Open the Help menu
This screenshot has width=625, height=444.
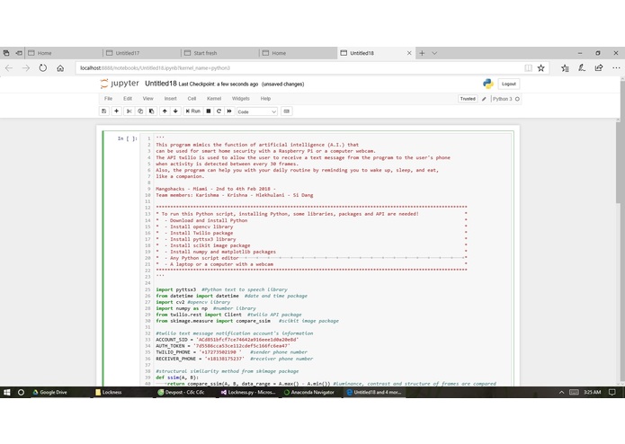tap(265, 99)
